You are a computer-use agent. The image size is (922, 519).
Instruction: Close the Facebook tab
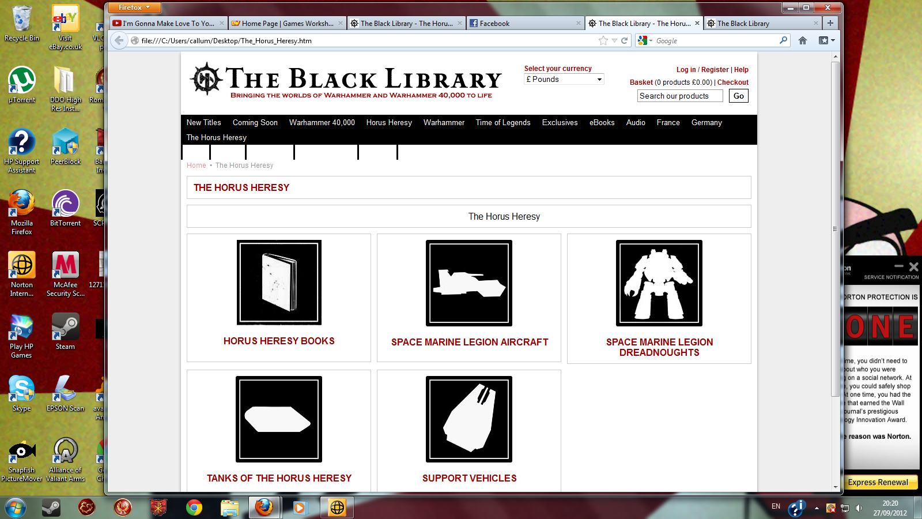(x=579, y=23)
